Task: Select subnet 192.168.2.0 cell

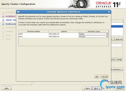Action: [64, 34]
